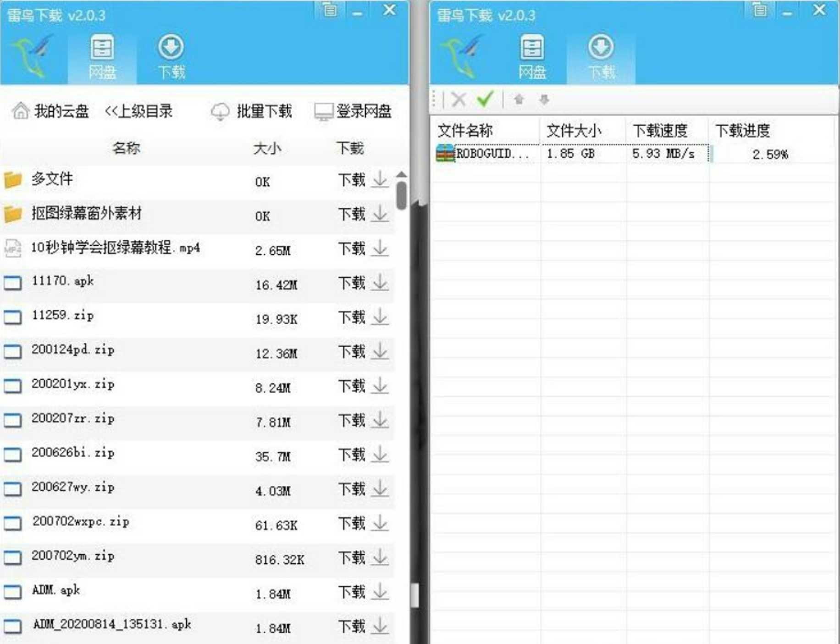Download 200626bi.zip file
The width and height of the screenshot is (840, 644).
point(363,455)
